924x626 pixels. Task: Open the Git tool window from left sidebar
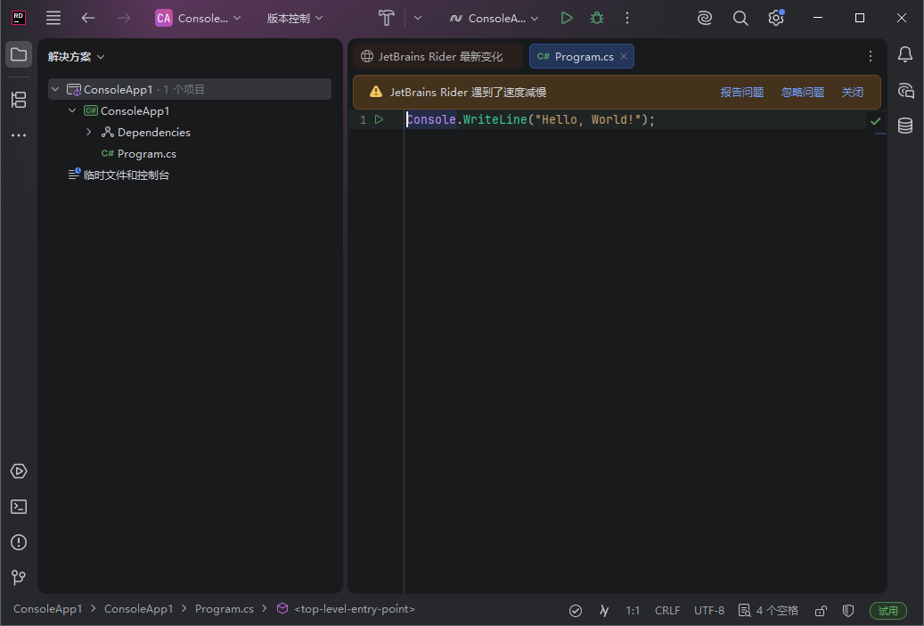tap(18, 577)
